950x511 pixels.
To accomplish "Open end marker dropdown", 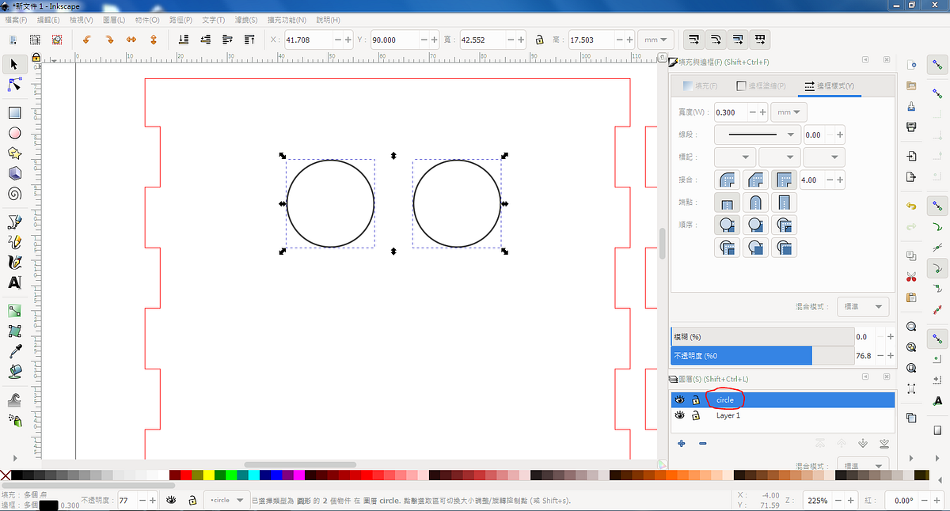I will (823, 157).
